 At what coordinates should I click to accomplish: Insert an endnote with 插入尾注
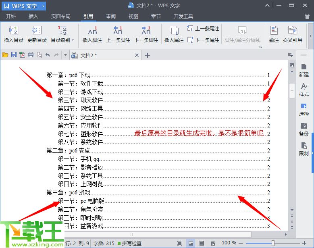pos(174,34)
